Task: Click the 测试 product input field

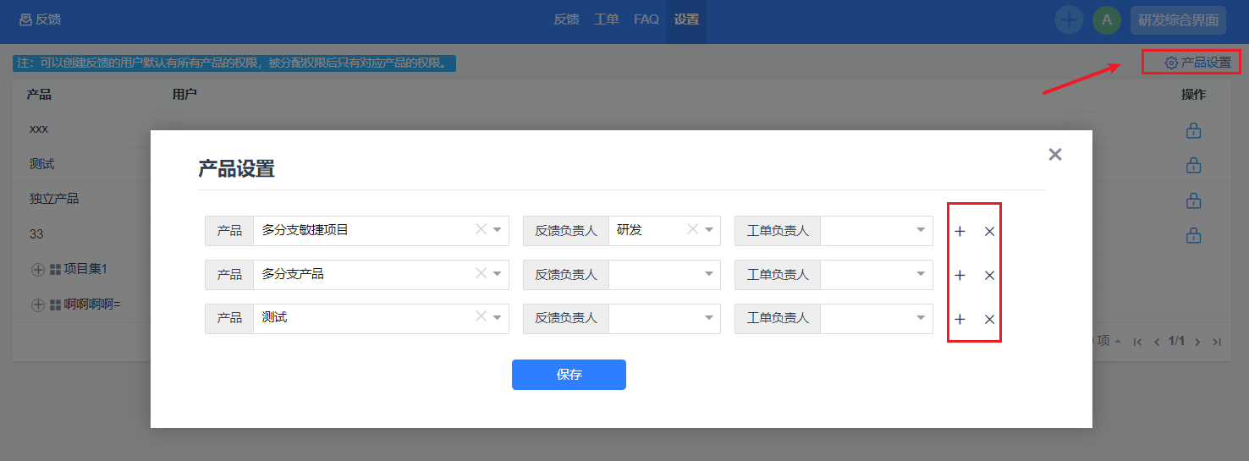Action: [x=364, y=318]
